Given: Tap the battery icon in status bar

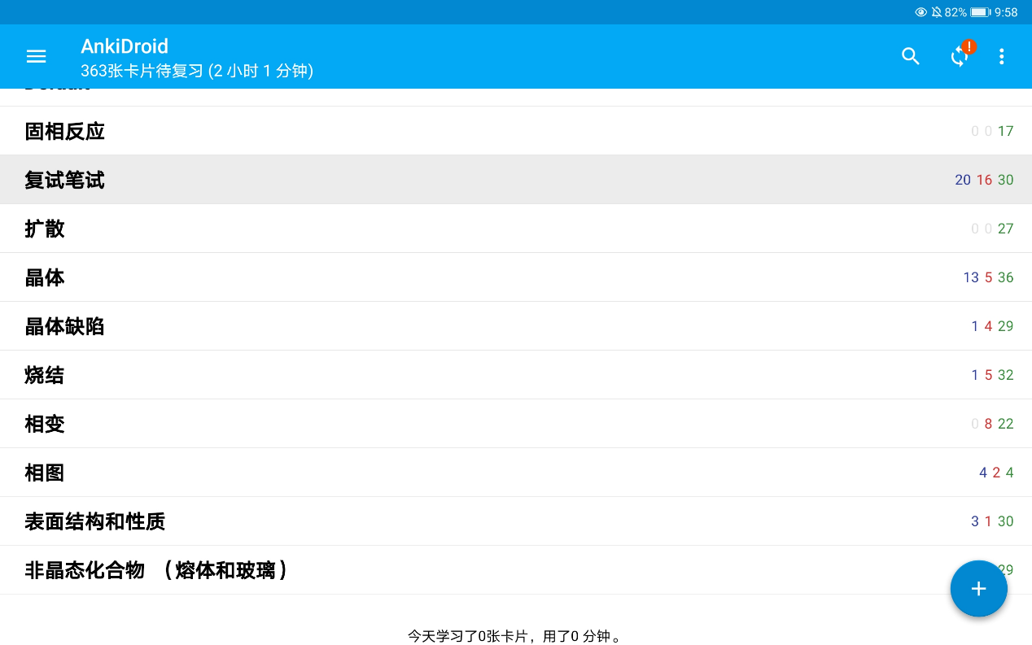Looking at the screenshot, I should (x=979, y=12).
